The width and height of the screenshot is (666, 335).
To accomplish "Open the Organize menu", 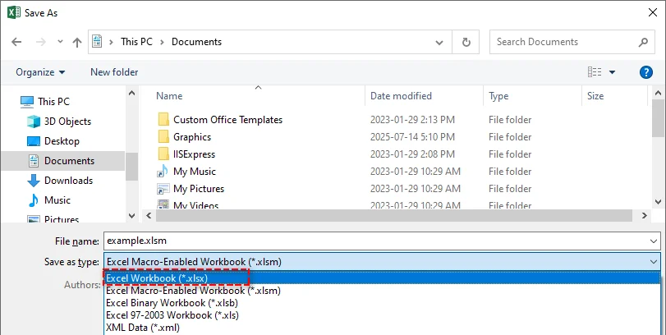I will coord(40,72).
